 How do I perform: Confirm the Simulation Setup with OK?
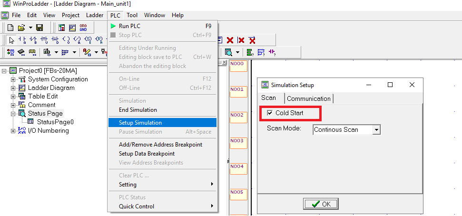coord(321,204)
